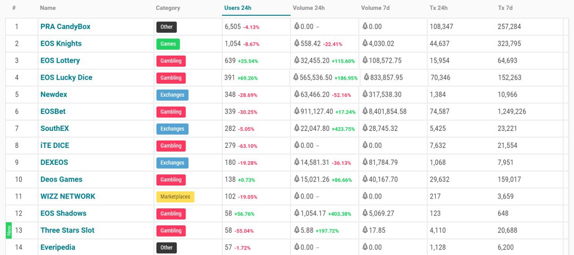Click the New badge beside Three Stars Slot

pyautogui.click(x=9, y=231)
